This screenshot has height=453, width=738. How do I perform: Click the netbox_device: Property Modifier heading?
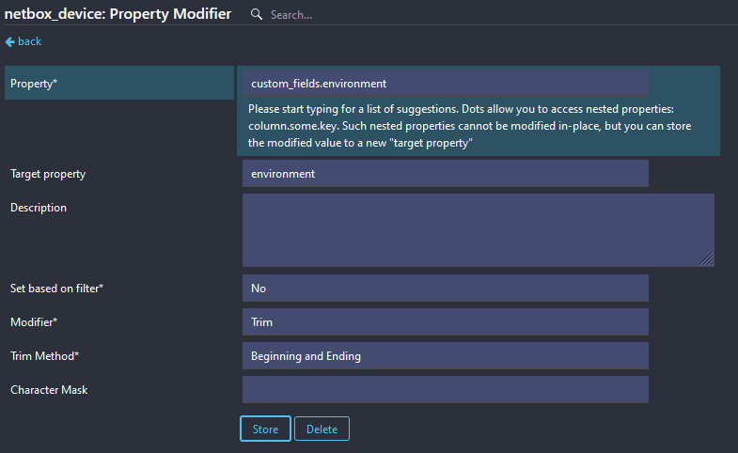(x=118, y=14)
